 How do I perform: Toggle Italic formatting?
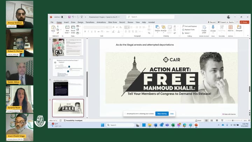89,32
